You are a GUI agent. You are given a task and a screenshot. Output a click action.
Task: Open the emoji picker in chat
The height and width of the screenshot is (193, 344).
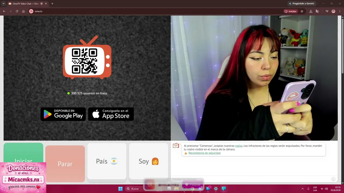click(333, 179)
